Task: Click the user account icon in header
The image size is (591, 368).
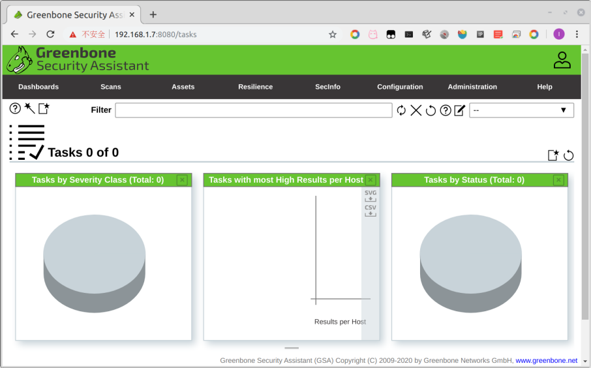Action: 562,60
